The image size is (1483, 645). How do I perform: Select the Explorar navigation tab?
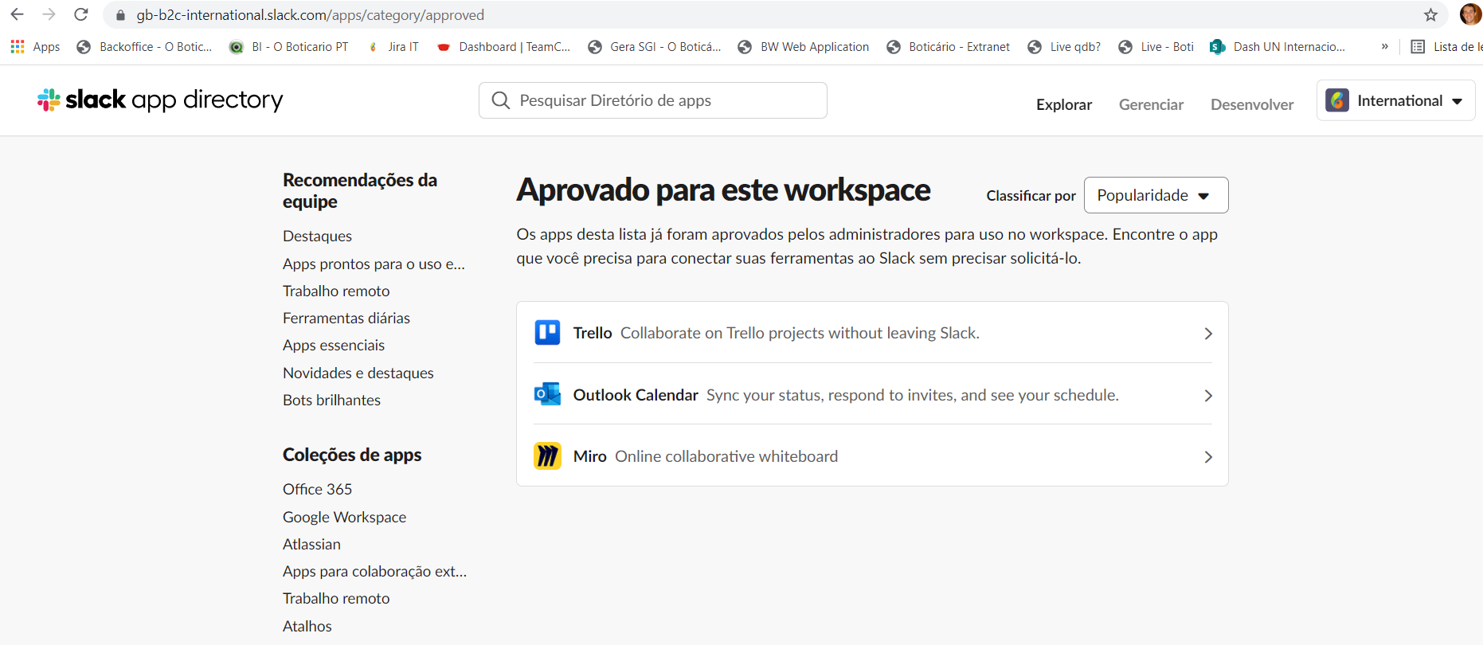tap(1064, 104)
